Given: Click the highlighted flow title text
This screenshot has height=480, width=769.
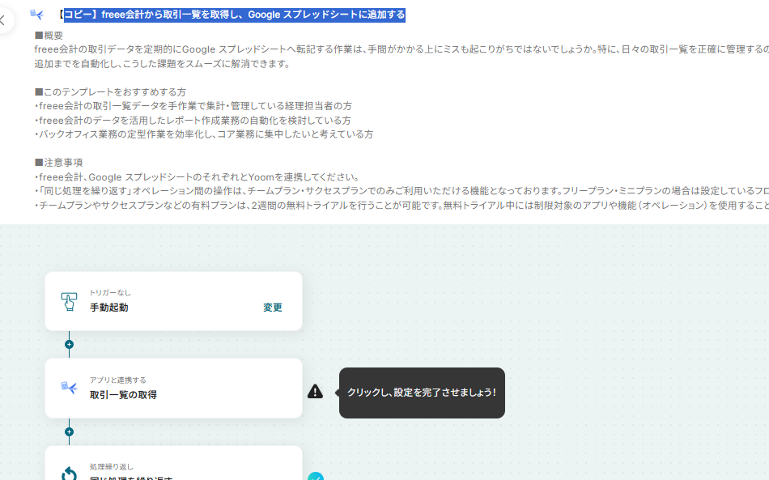Looking at the screenshot, I should click(235, 15).
